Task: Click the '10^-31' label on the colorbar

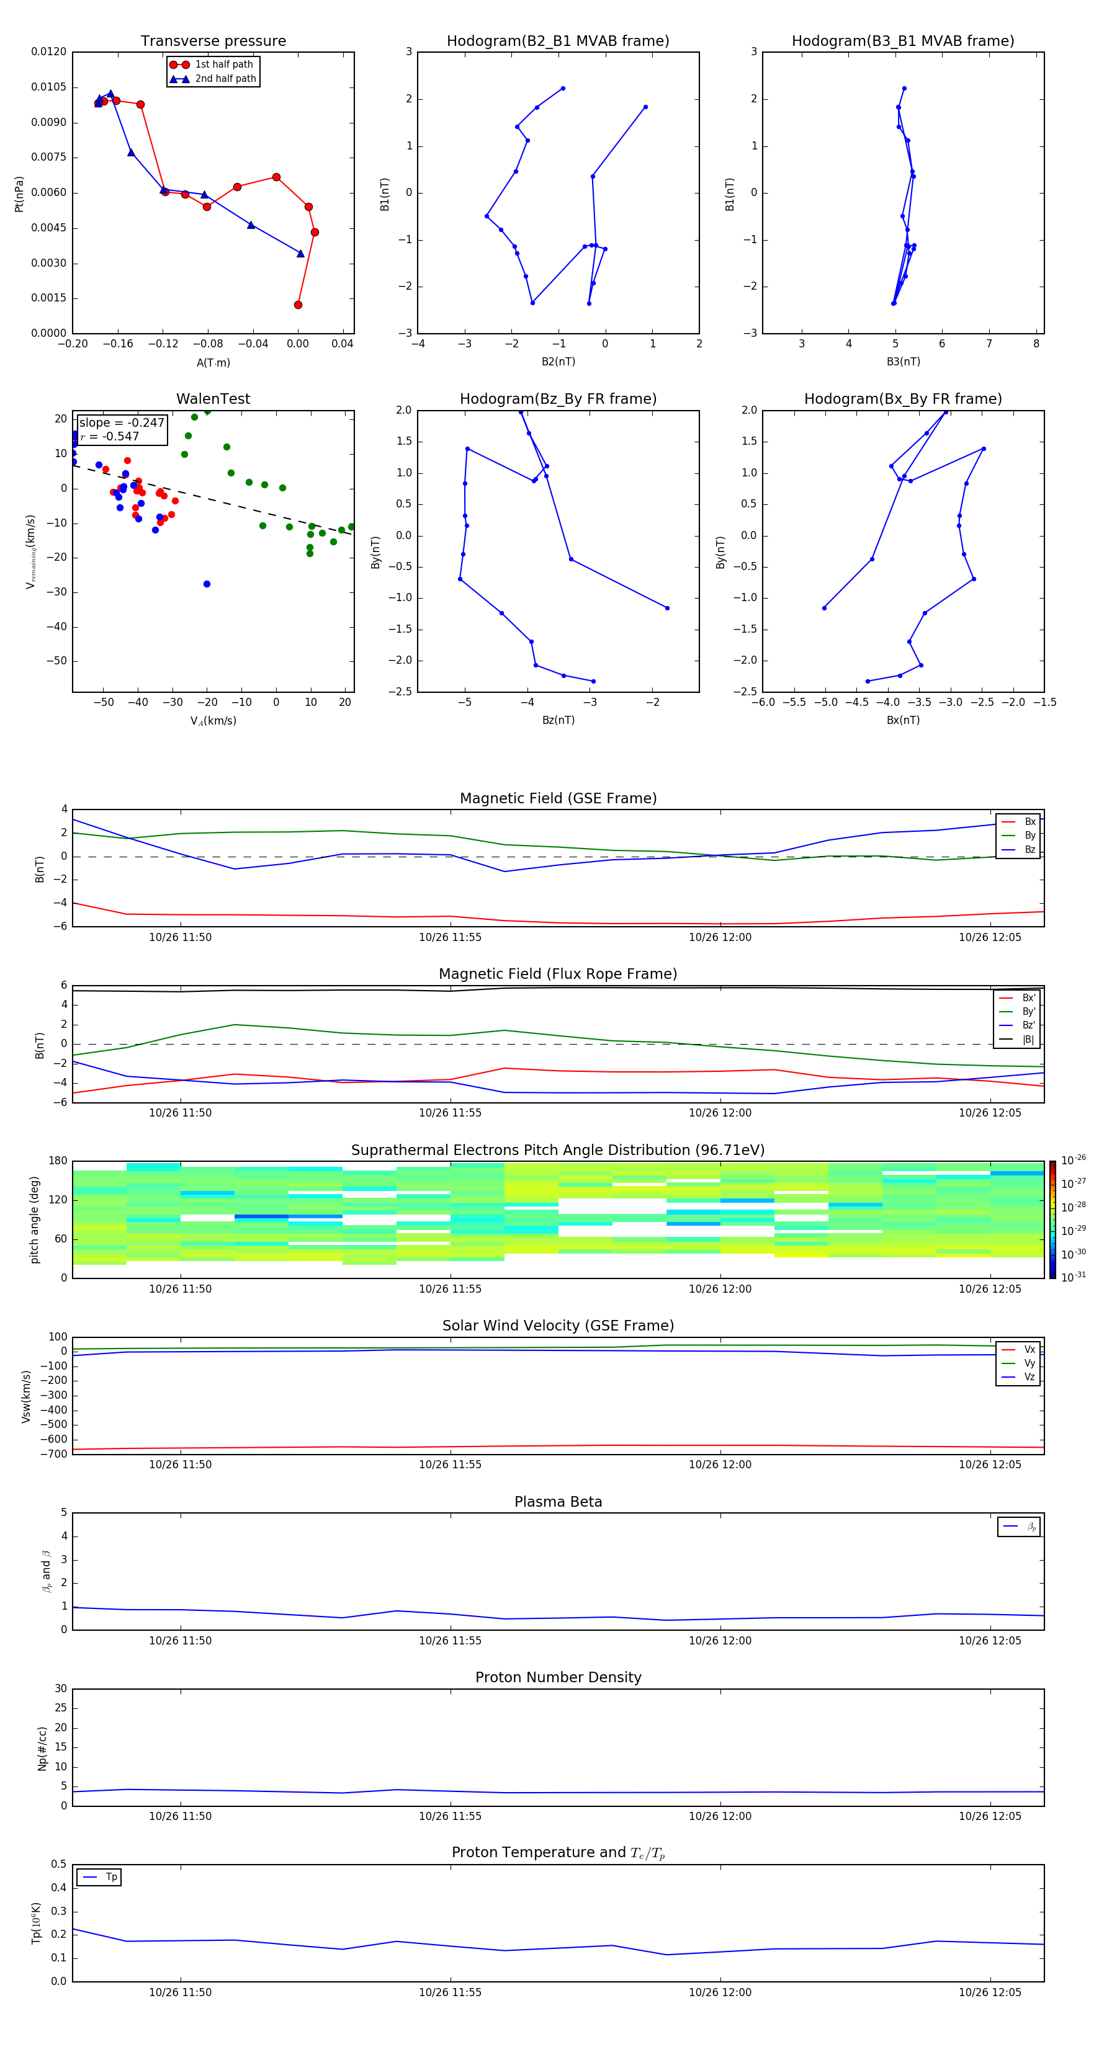Action: click(1074, 1277)
